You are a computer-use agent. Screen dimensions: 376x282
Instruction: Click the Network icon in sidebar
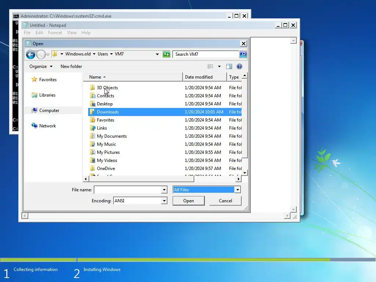[x=35, y=126]
